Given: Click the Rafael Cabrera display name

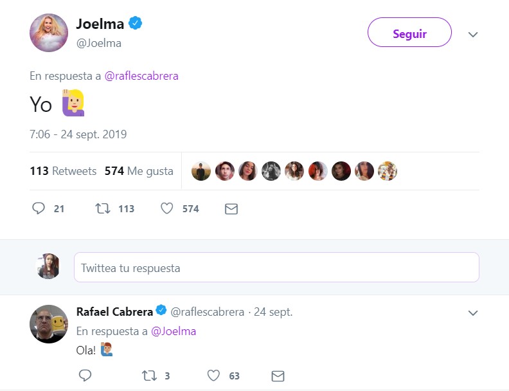Looking at the screenshot, I should [114, 312].
